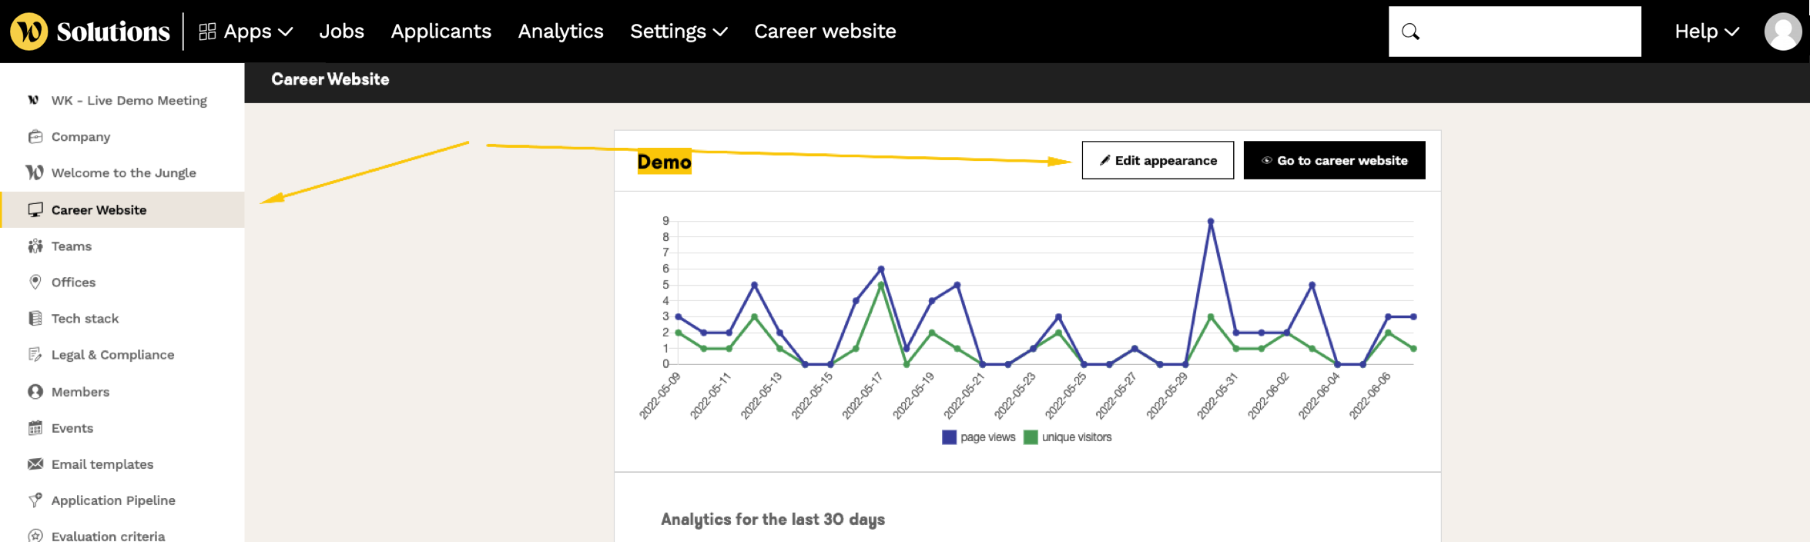Image resolution: width=1810 pixels, height=542 pixels.
Task: Open the Analytics page from navbar
Action: click(x=560, y=32)
